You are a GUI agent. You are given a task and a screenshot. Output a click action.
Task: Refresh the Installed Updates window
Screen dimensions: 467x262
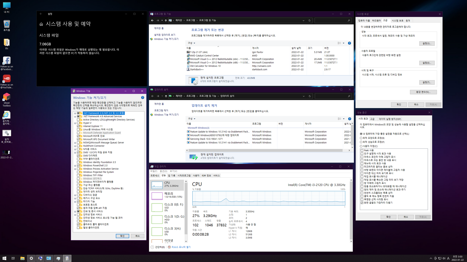[310, 96]
